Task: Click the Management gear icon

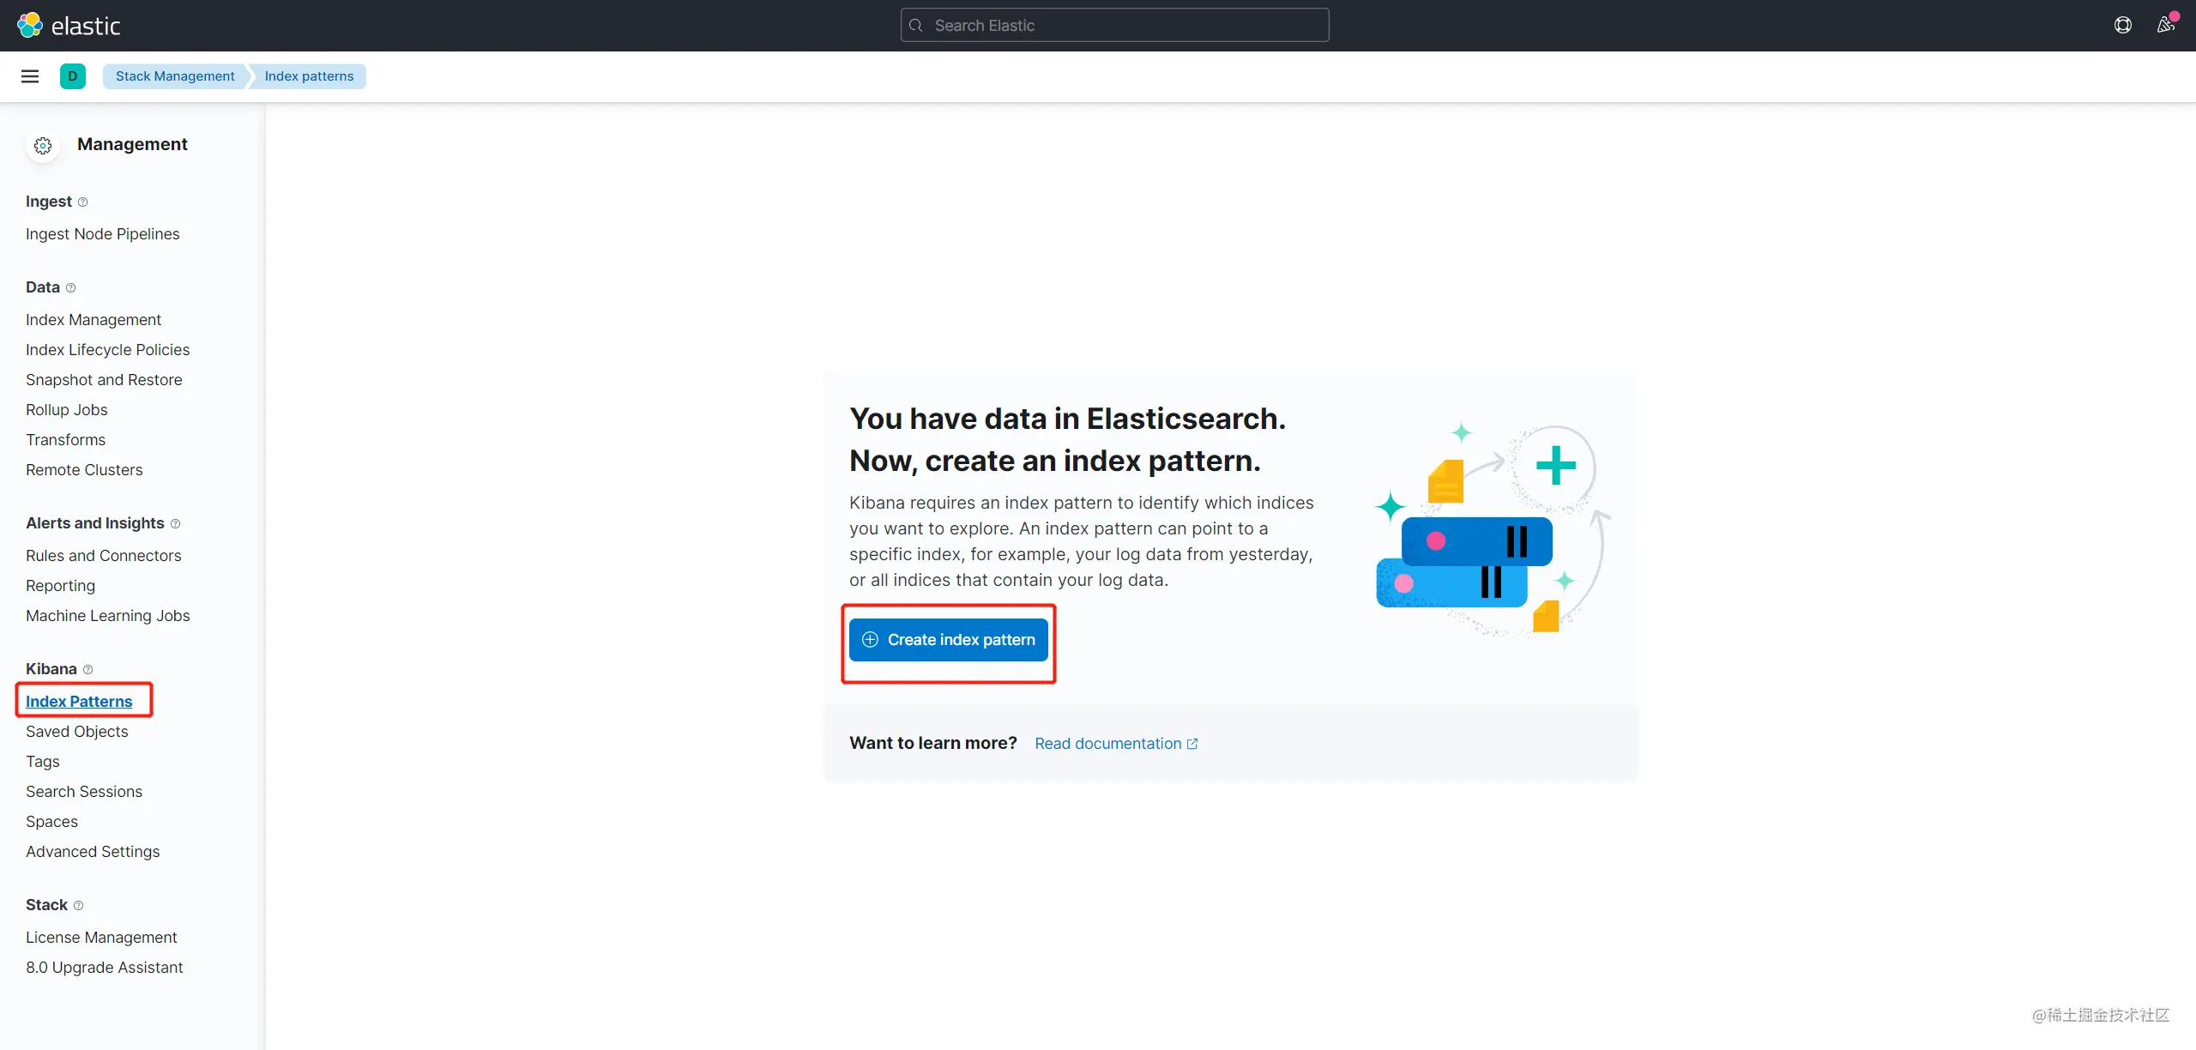Action: click(x=43, y=146)
